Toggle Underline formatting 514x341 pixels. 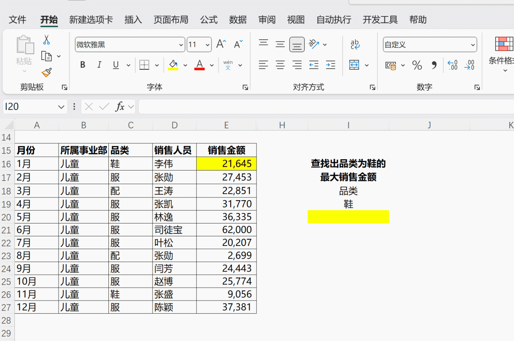[x=116, y=65]
